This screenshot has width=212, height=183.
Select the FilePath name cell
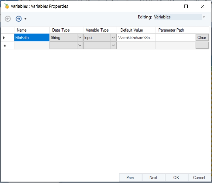(x=32, y=38)
